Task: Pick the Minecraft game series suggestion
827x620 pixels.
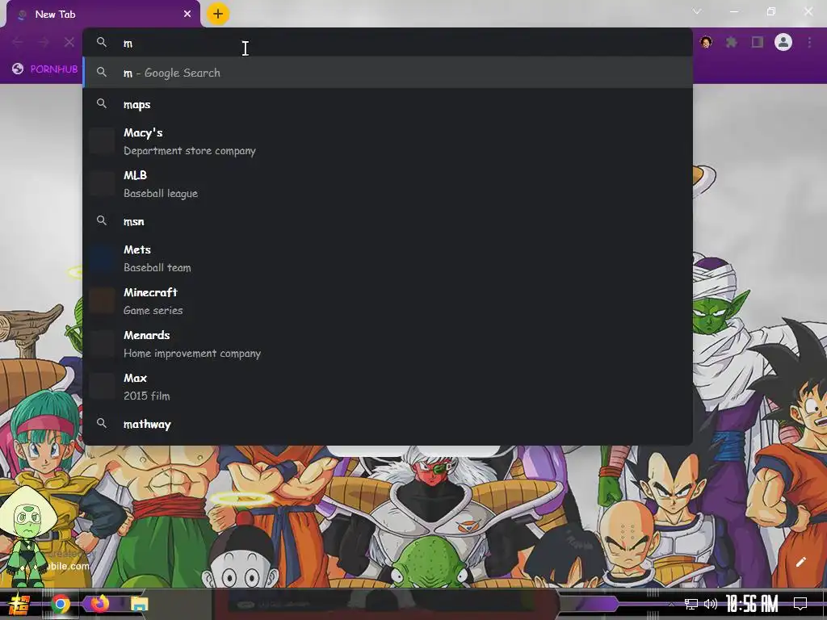Action: click(387, 301)
